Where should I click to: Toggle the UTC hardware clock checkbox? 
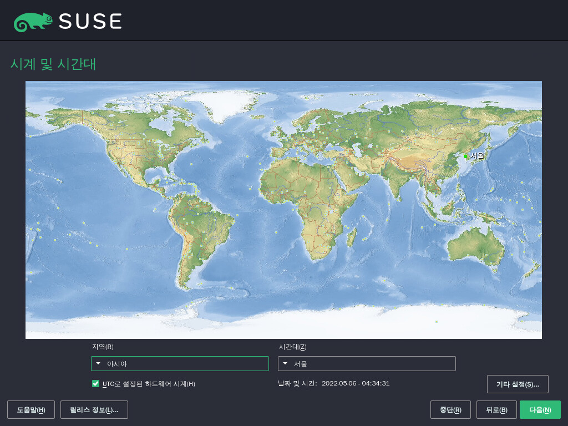[96, 383]
